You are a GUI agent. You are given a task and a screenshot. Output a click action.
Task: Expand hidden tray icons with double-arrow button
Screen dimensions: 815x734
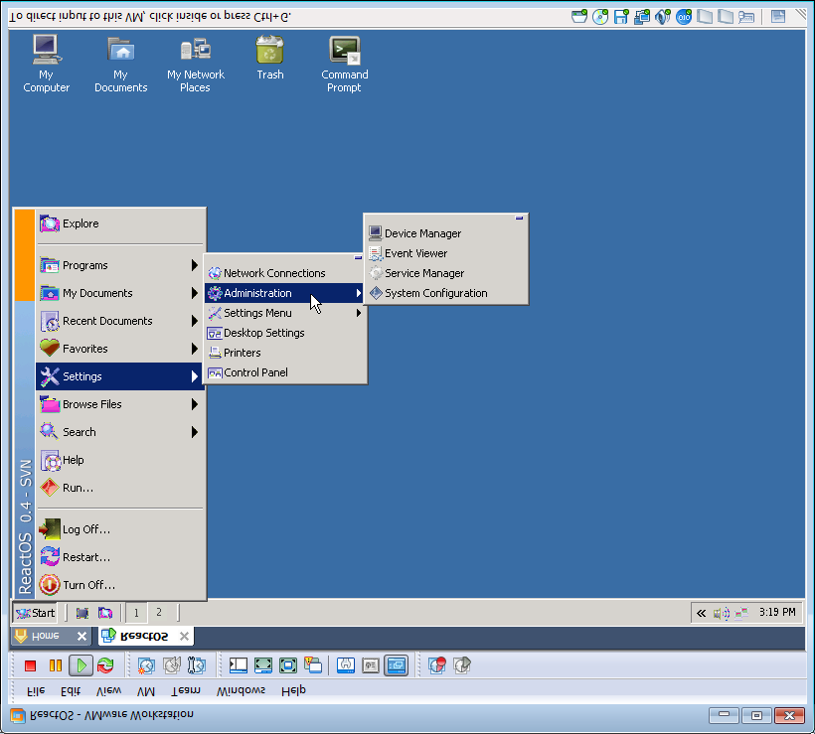pos(702,613)
